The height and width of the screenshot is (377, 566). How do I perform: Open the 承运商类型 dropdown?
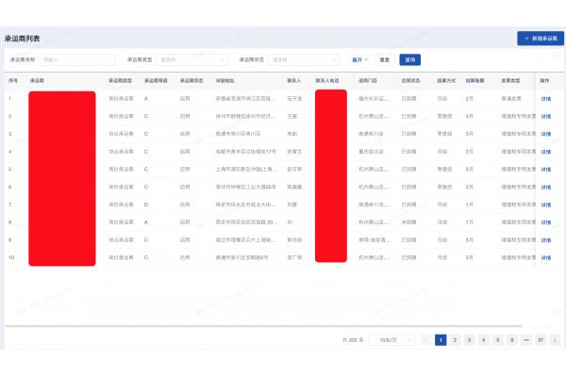tap(192, 58)
